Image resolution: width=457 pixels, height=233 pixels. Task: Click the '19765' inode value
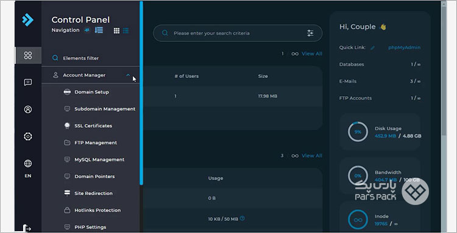coord(381,224)
